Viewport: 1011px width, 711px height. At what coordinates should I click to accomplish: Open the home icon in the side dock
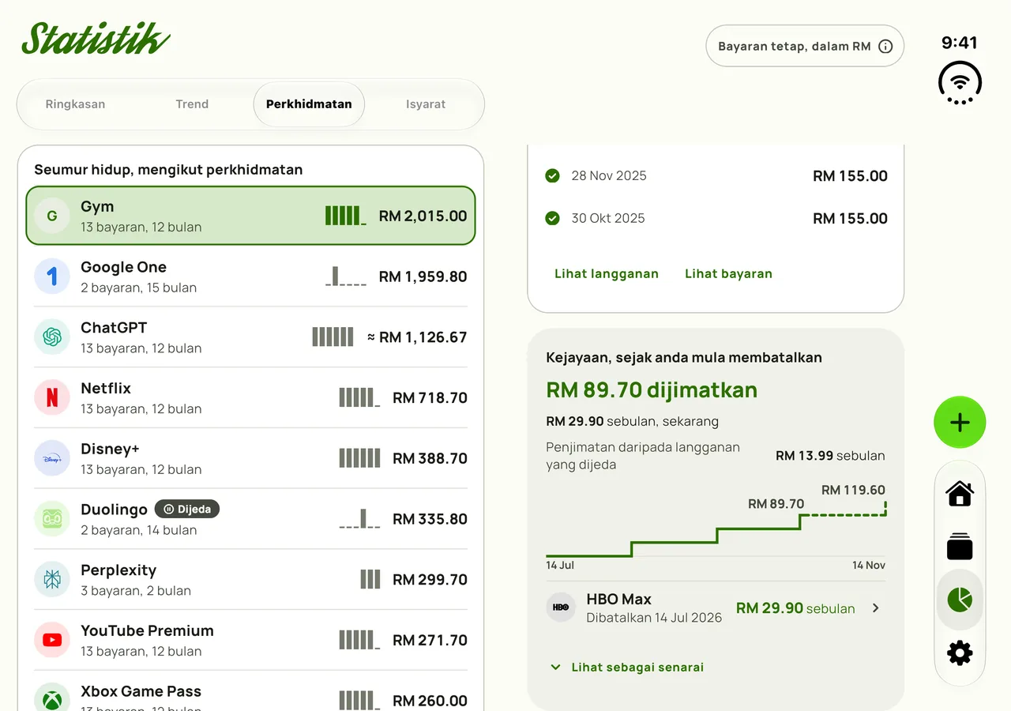click(960, 494)
